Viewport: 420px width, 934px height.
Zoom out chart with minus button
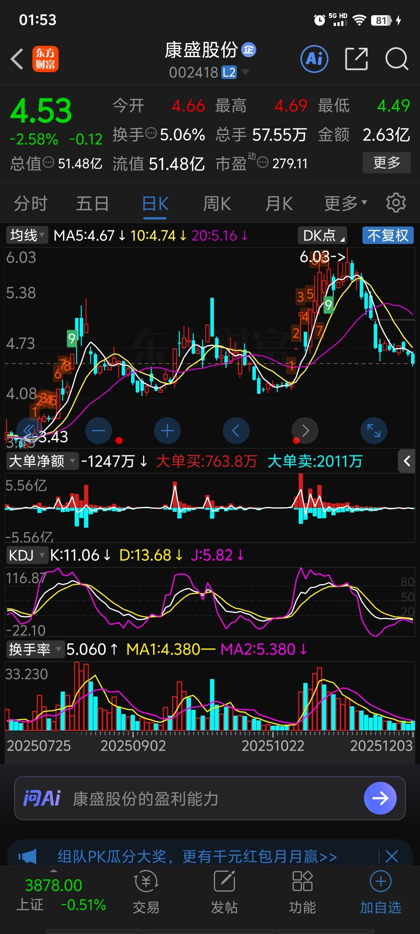pyautogui.click(x=98, y=431)
